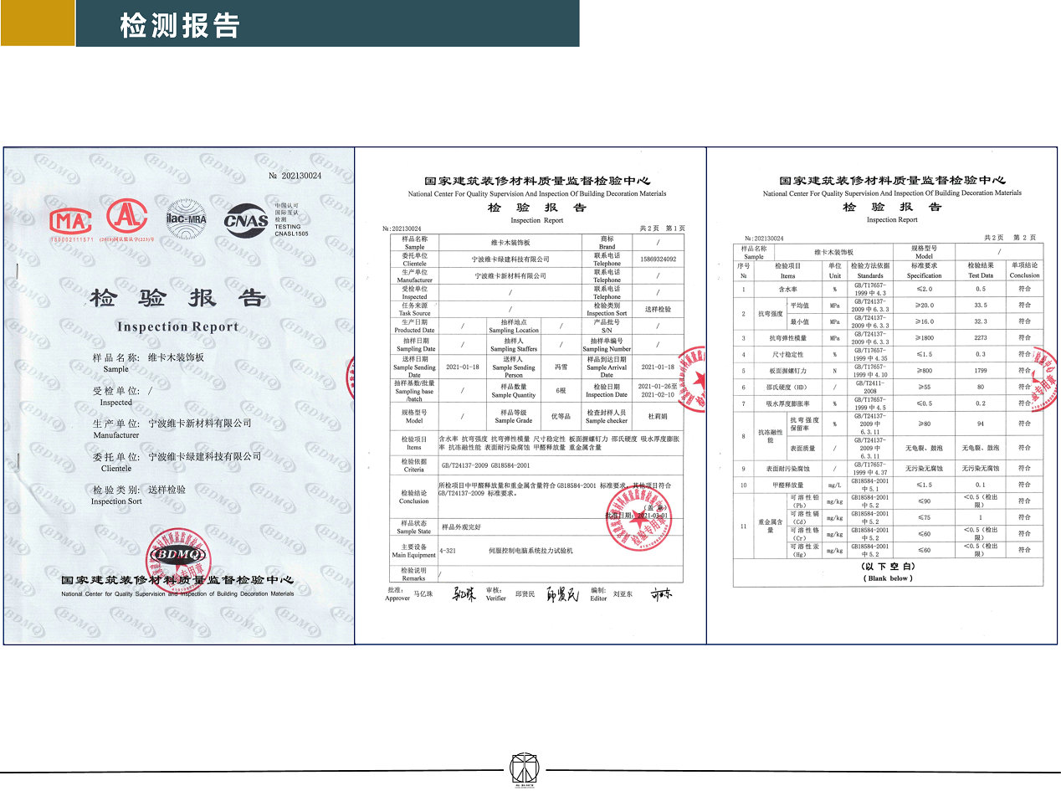Click telephone number 15869324092
The width and height of the screenshot is (1061, 796).
658,259
